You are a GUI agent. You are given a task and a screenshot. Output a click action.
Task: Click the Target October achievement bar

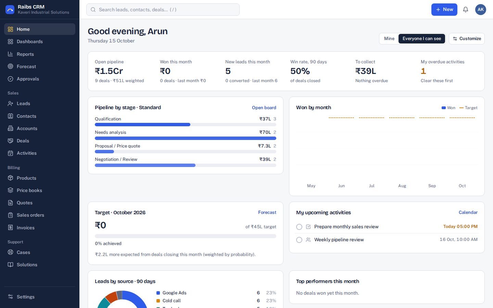pyautogui.click(x=186, y=236)
